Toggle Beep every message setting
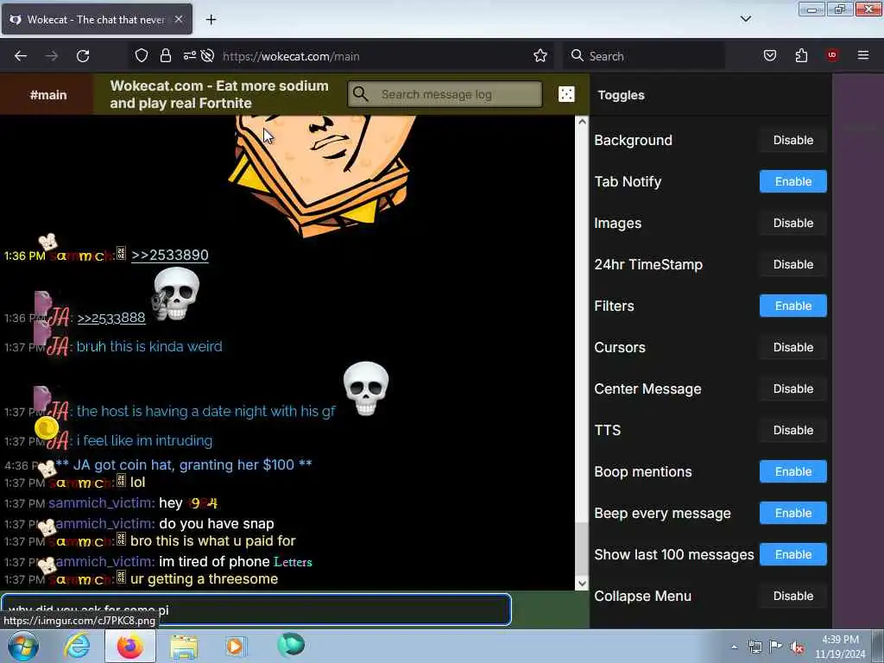The height and width of the screenshot is (663, 884). pos(792,513)
